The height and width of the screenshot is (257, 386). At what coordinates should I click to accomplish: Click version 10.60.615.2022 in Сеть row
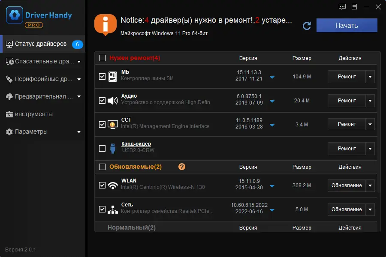[x=249, y=205]
